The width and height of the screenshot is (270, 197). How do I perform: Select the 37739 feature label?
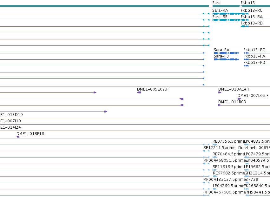coord(252,180)
